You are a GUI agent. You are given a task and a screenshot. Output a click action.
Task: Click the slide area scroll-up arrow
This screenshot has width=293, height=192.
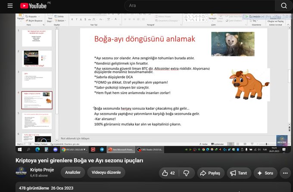coord(289,28)
